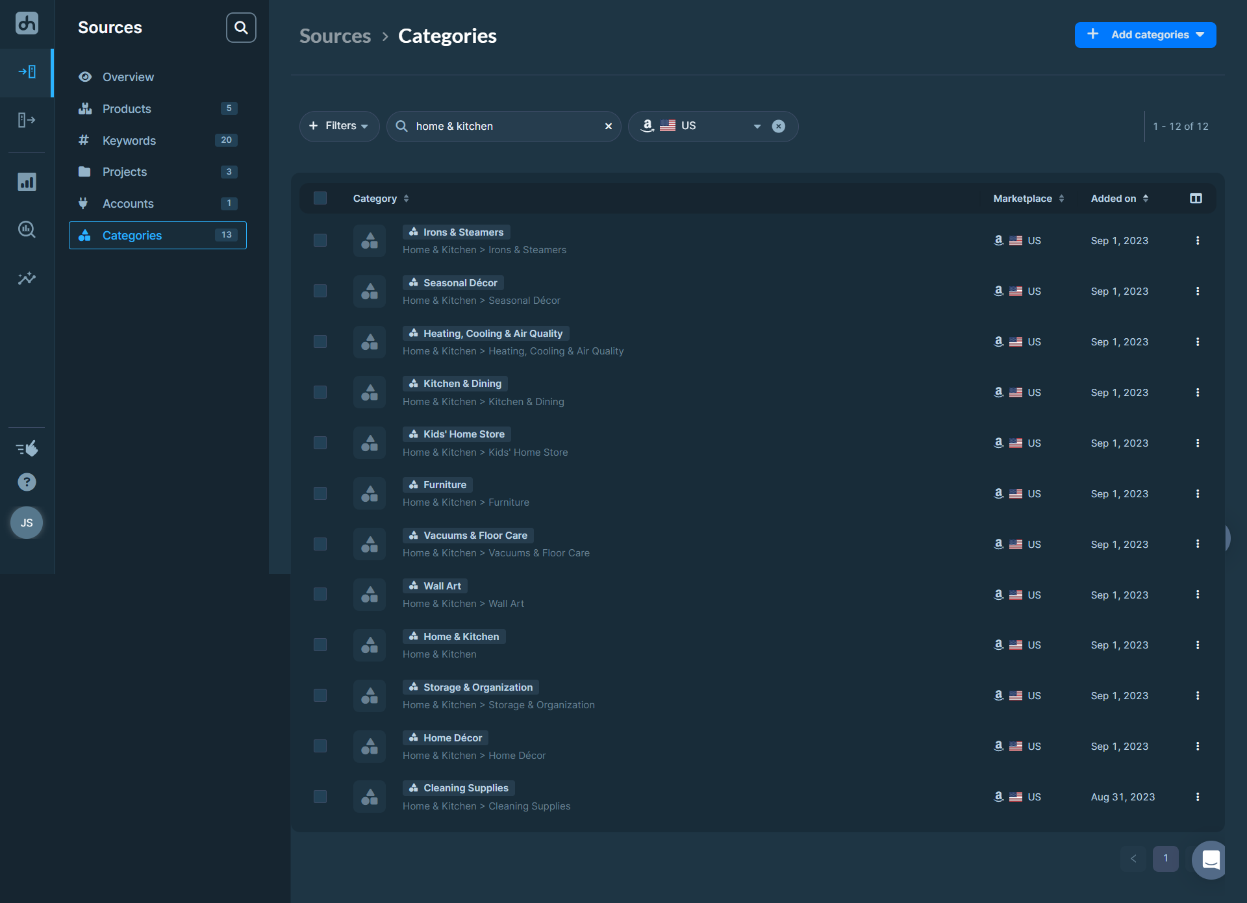Viewport: 1247px width, 903px height.
Task: Select the Wall Art row checkbox
Action: coord(320,595)
